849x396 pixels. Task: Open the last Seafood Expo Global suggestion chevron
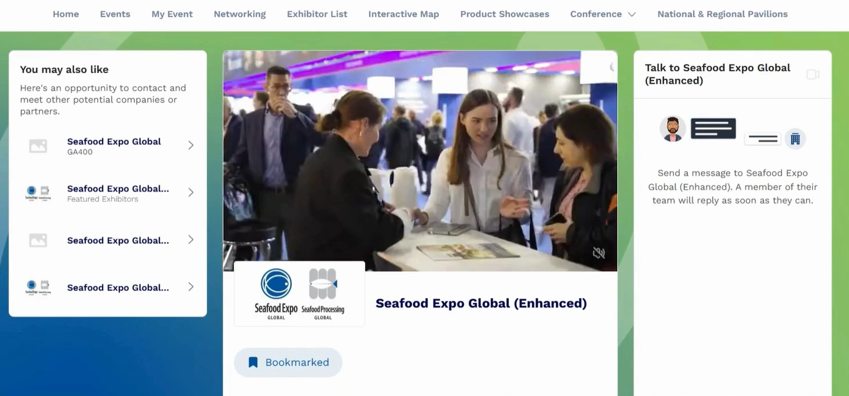click(x=191, y=287)
